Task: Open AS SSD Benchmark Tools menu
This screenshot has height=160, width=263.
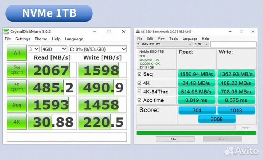Action: (x=174, y=39)
